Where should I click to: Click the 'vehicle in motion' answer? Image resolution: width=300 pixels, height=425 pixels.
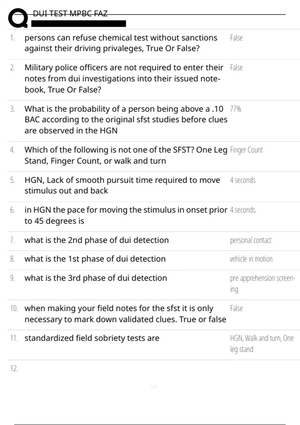pyautogui.click(x=251, y=259)
